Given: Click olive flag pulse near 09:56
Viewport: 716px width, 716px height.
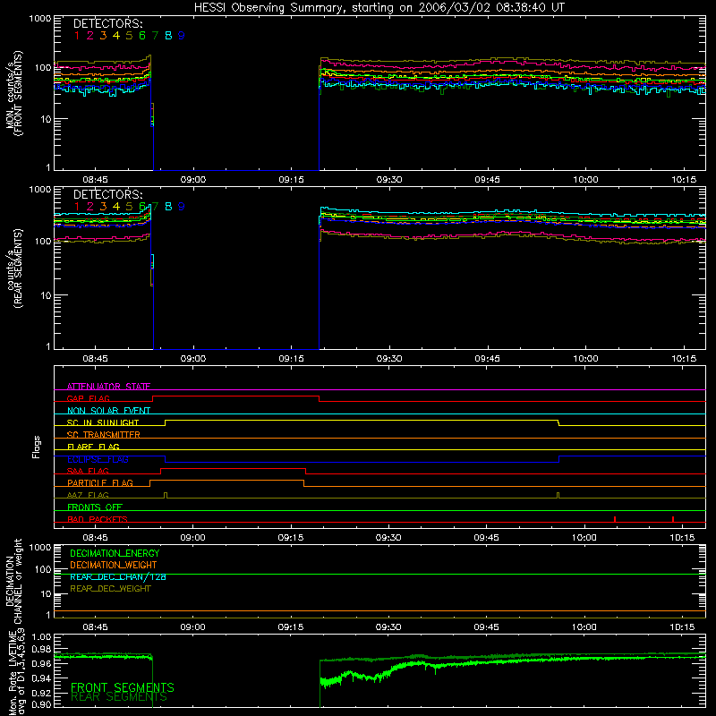Looking at the screenshot, I should 558,496.
